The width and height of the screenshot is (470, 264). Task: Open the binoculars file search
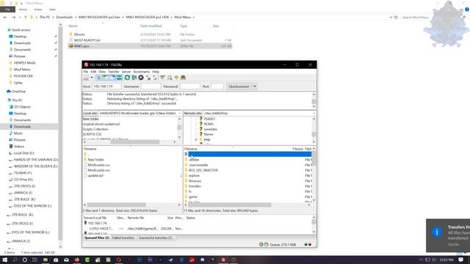183,78
